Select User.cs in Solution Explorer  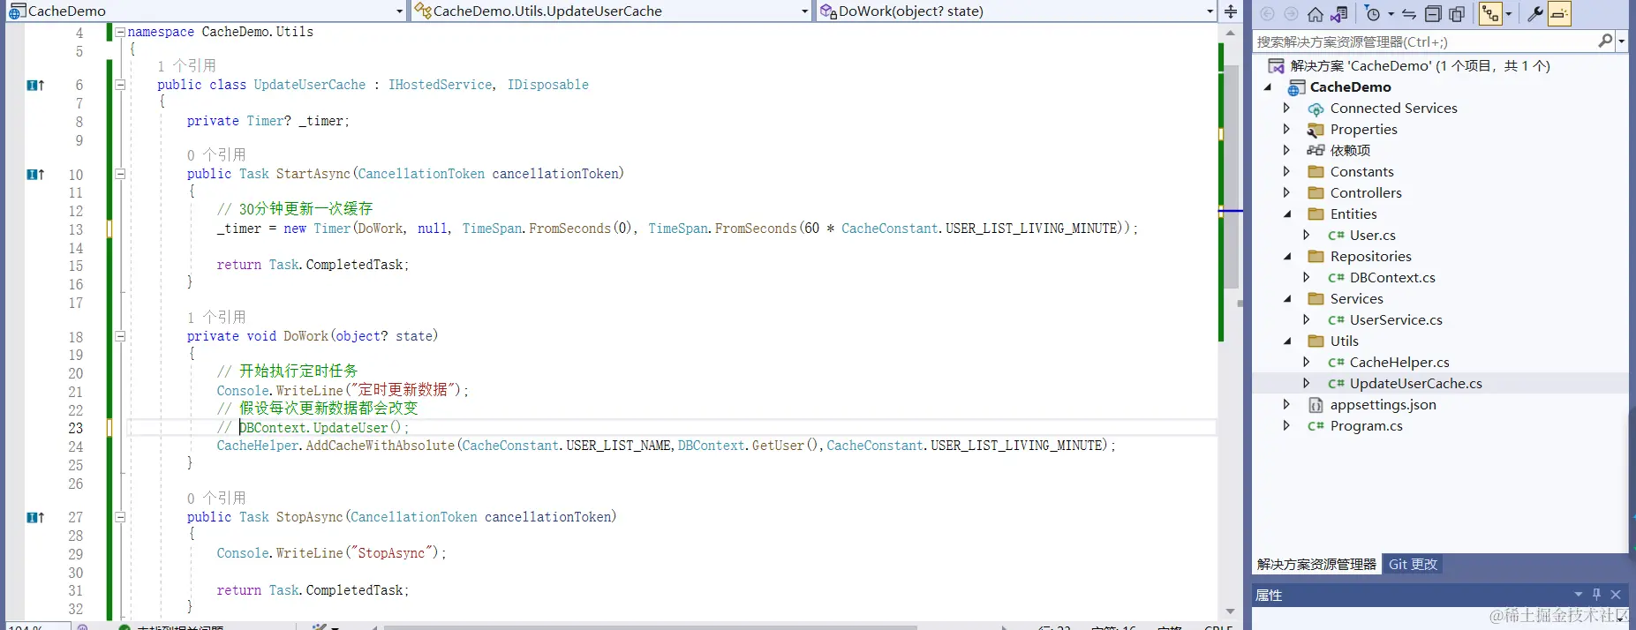point(1372,236)
